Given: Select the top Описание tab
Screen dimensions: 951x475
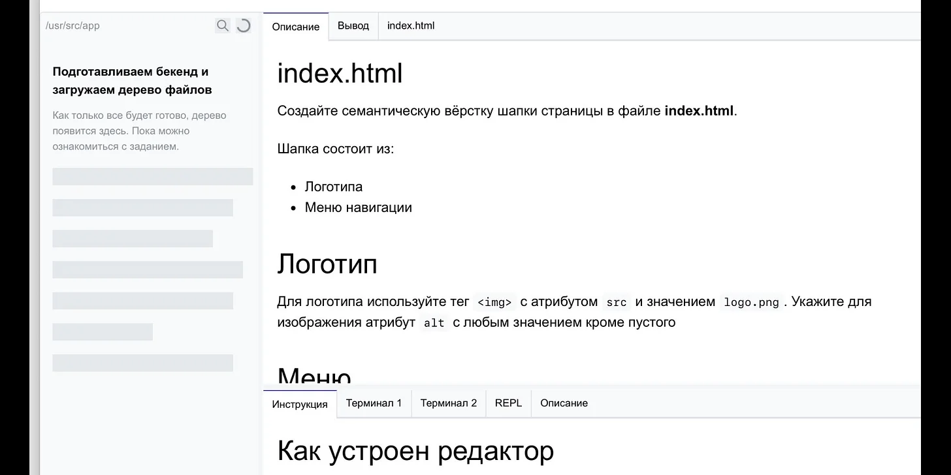Looking at the screenshot, I should click(296, 27).
